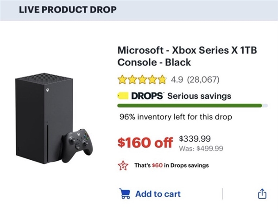Click the $339.99 current price

tap(195, 139)
